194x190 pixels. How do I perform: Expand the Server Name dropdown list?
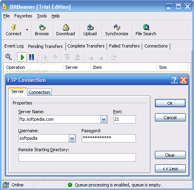tap(104, 120)
